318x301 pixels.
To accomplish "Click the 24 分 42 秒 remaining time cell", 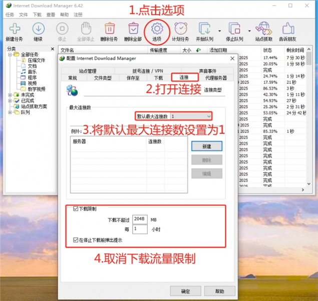I will (296, 113).
